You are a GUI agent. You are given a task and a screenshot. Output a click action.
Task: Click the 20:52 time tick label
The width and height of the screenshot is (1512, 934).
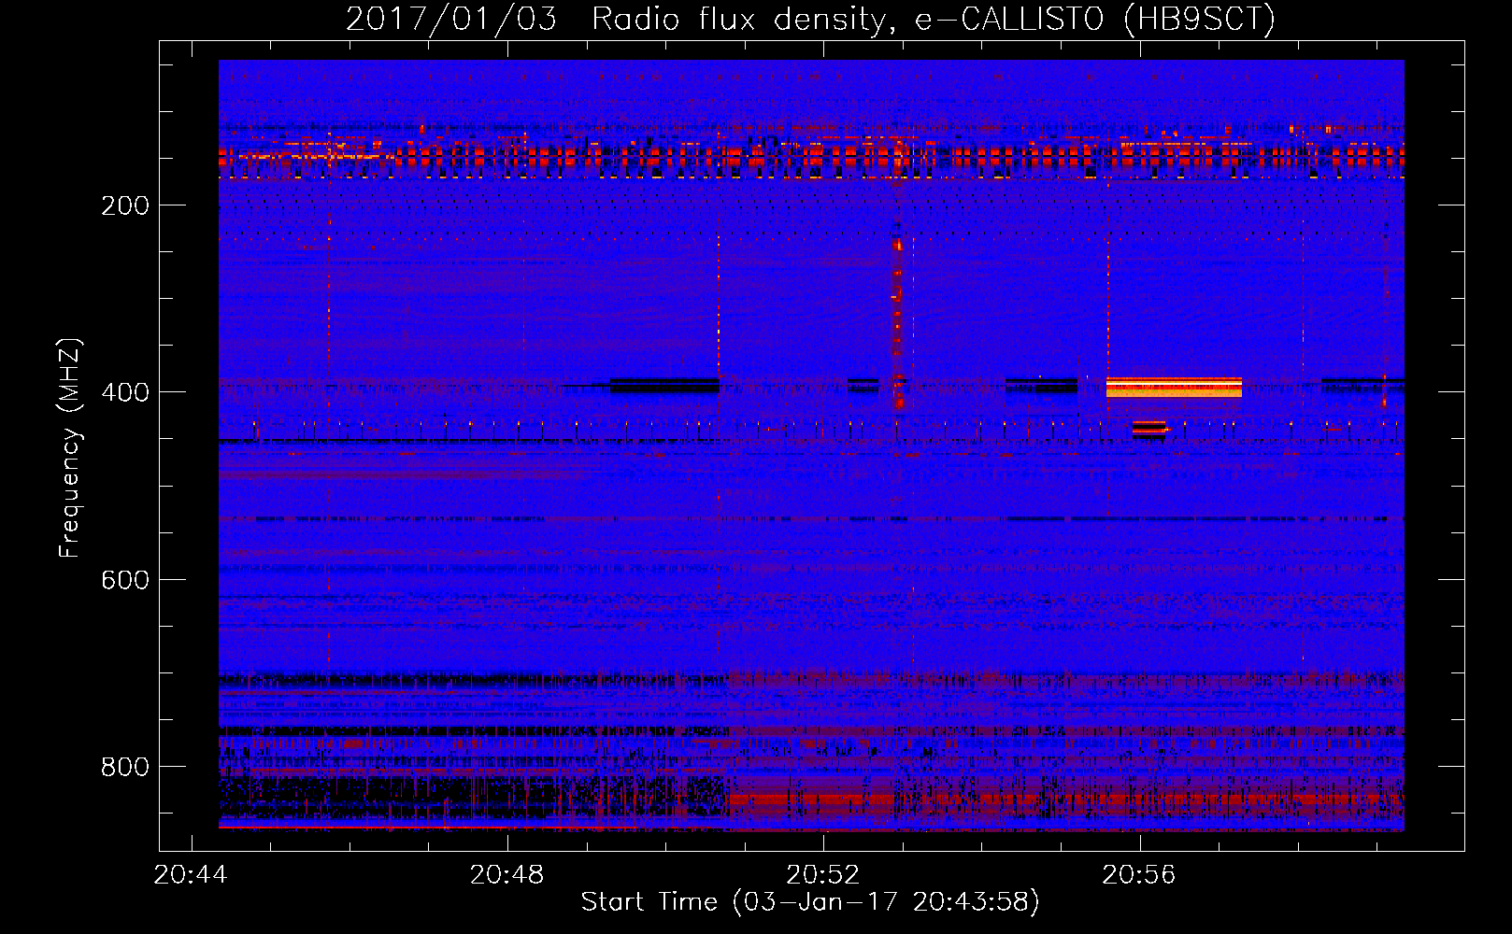pyautogui.click(x=823, y=875)
